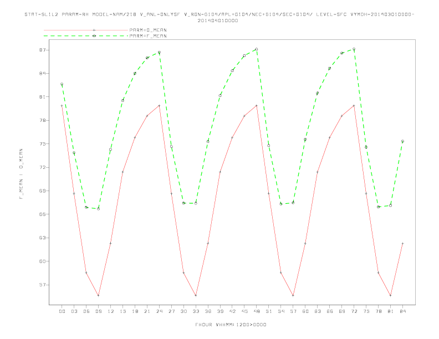Click x-axis tick label 72

pyautogui.click(x=354, y=311)
